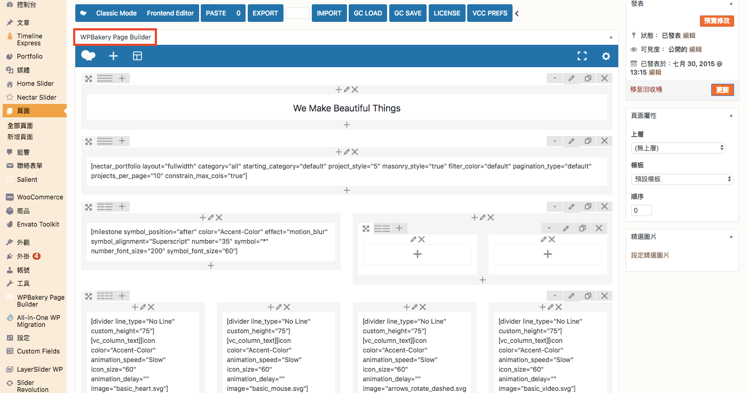This screenshot has height=393, width=748.
Task: Click the drag handle of the first row
Action: pyautogui.click(x=89, y=78)
